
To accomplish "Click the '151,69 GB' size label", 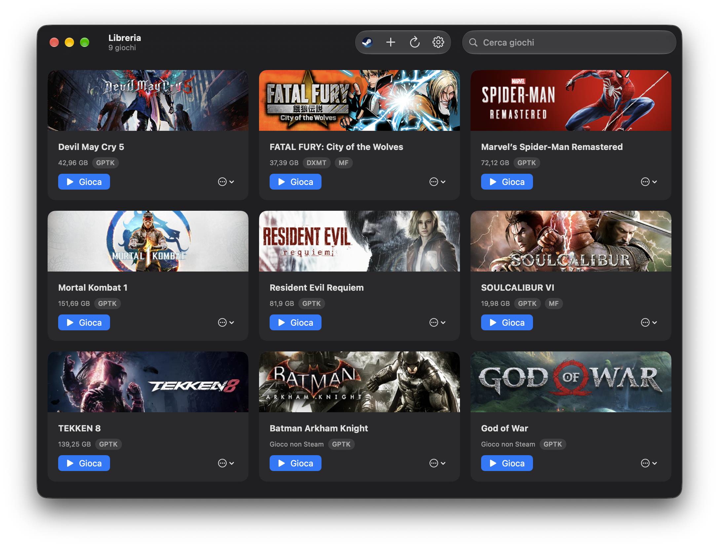I will [x=74, y=304].
